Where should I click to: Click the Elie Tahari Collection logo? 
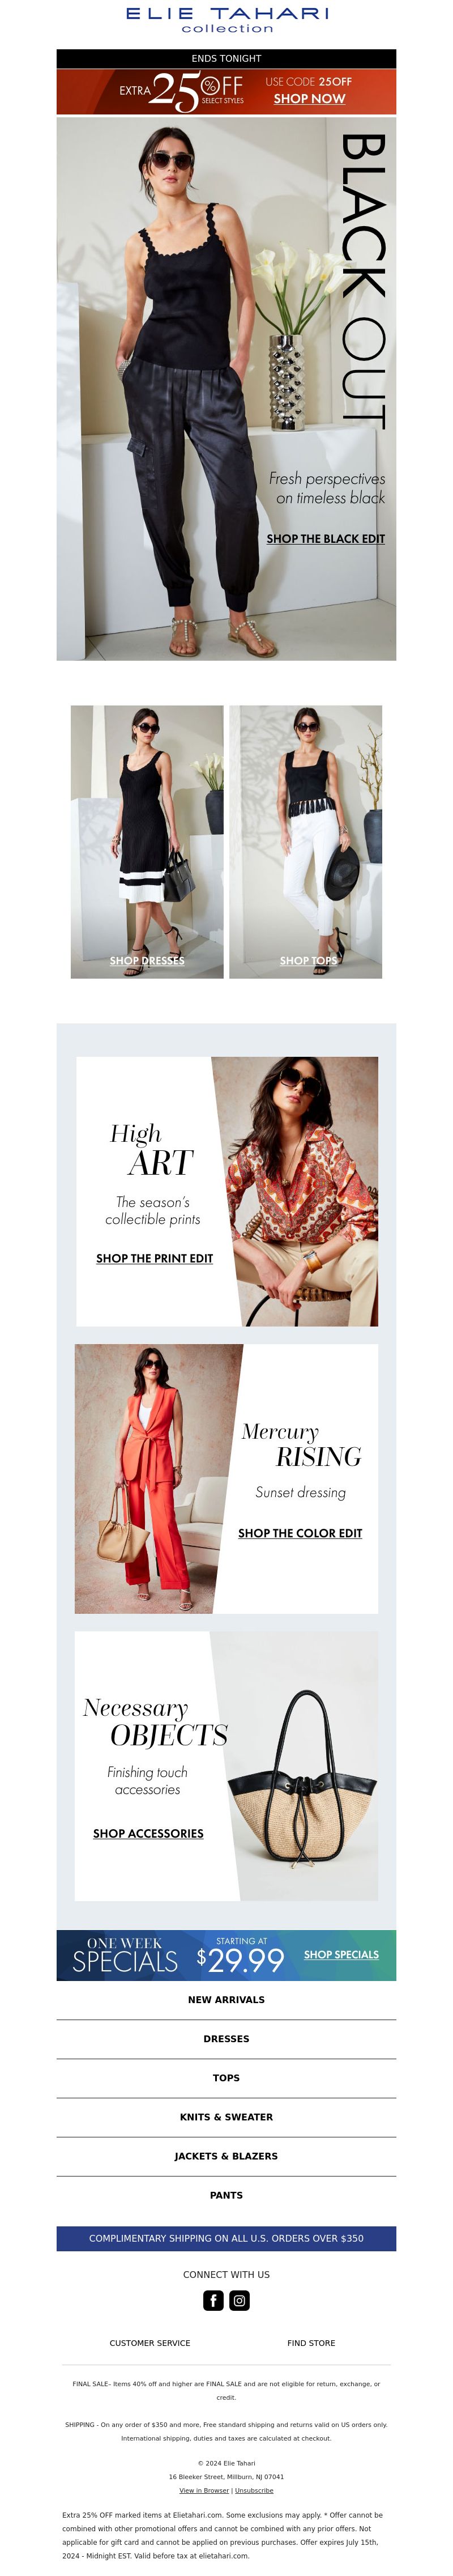tap(227, 20)
